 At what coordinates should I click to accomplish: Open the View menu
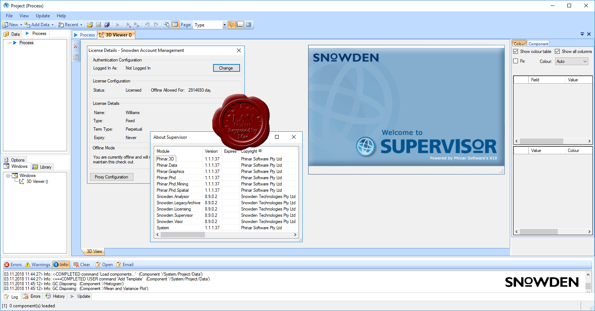click(x=24, y=16)
